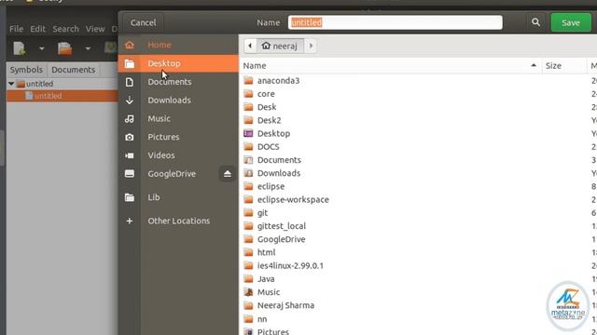Sort files by Size column header
The image size is (597, 335).
point(564,66)
